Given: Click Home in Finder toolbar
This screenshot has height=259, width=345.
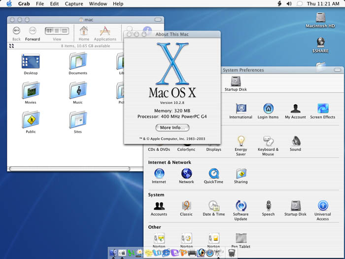Looking at the screenshot, I should click(84, 34).
